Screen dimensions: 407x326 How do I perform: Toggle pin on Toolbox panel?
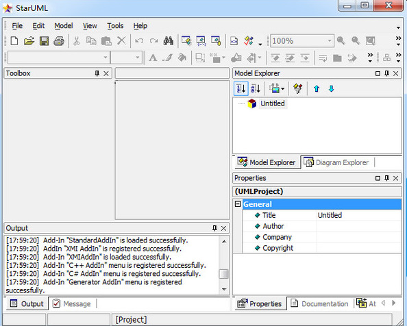pos(97,73)
